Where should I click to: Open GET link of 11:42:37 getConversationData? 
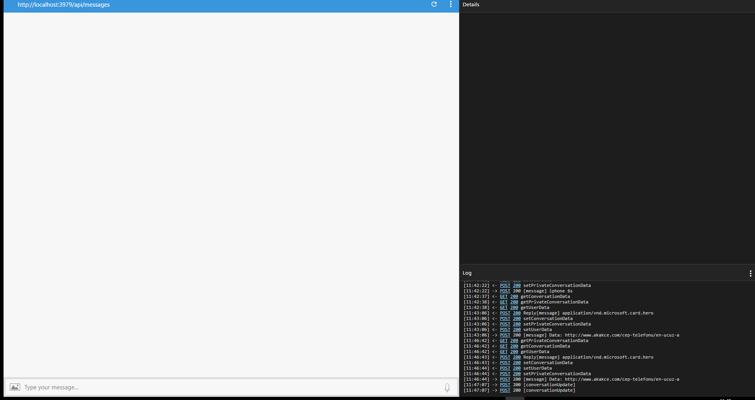pyautogui.click(x=504, y=296)
